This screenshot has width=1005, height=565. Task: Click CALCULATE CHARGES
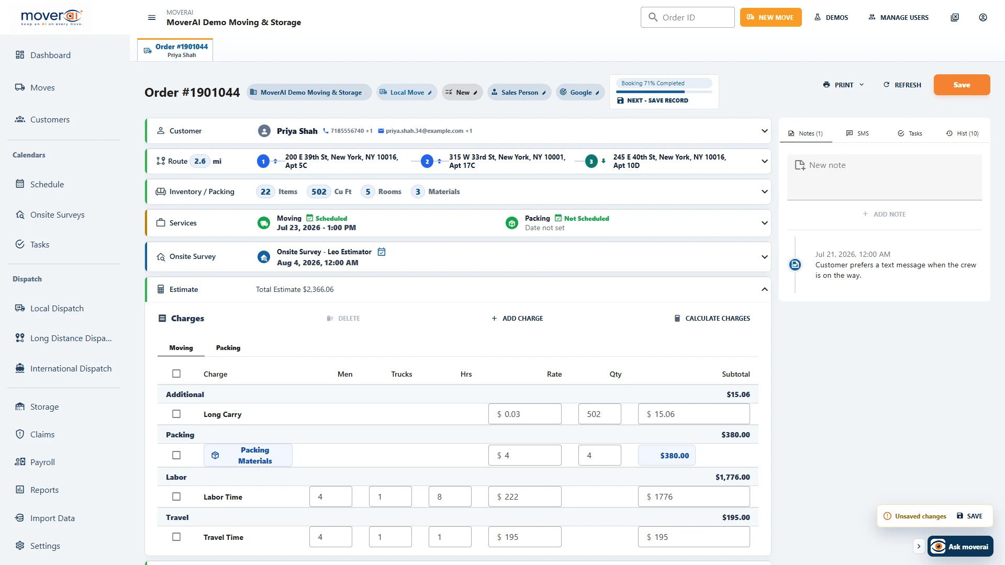click(x=712, y=318)
